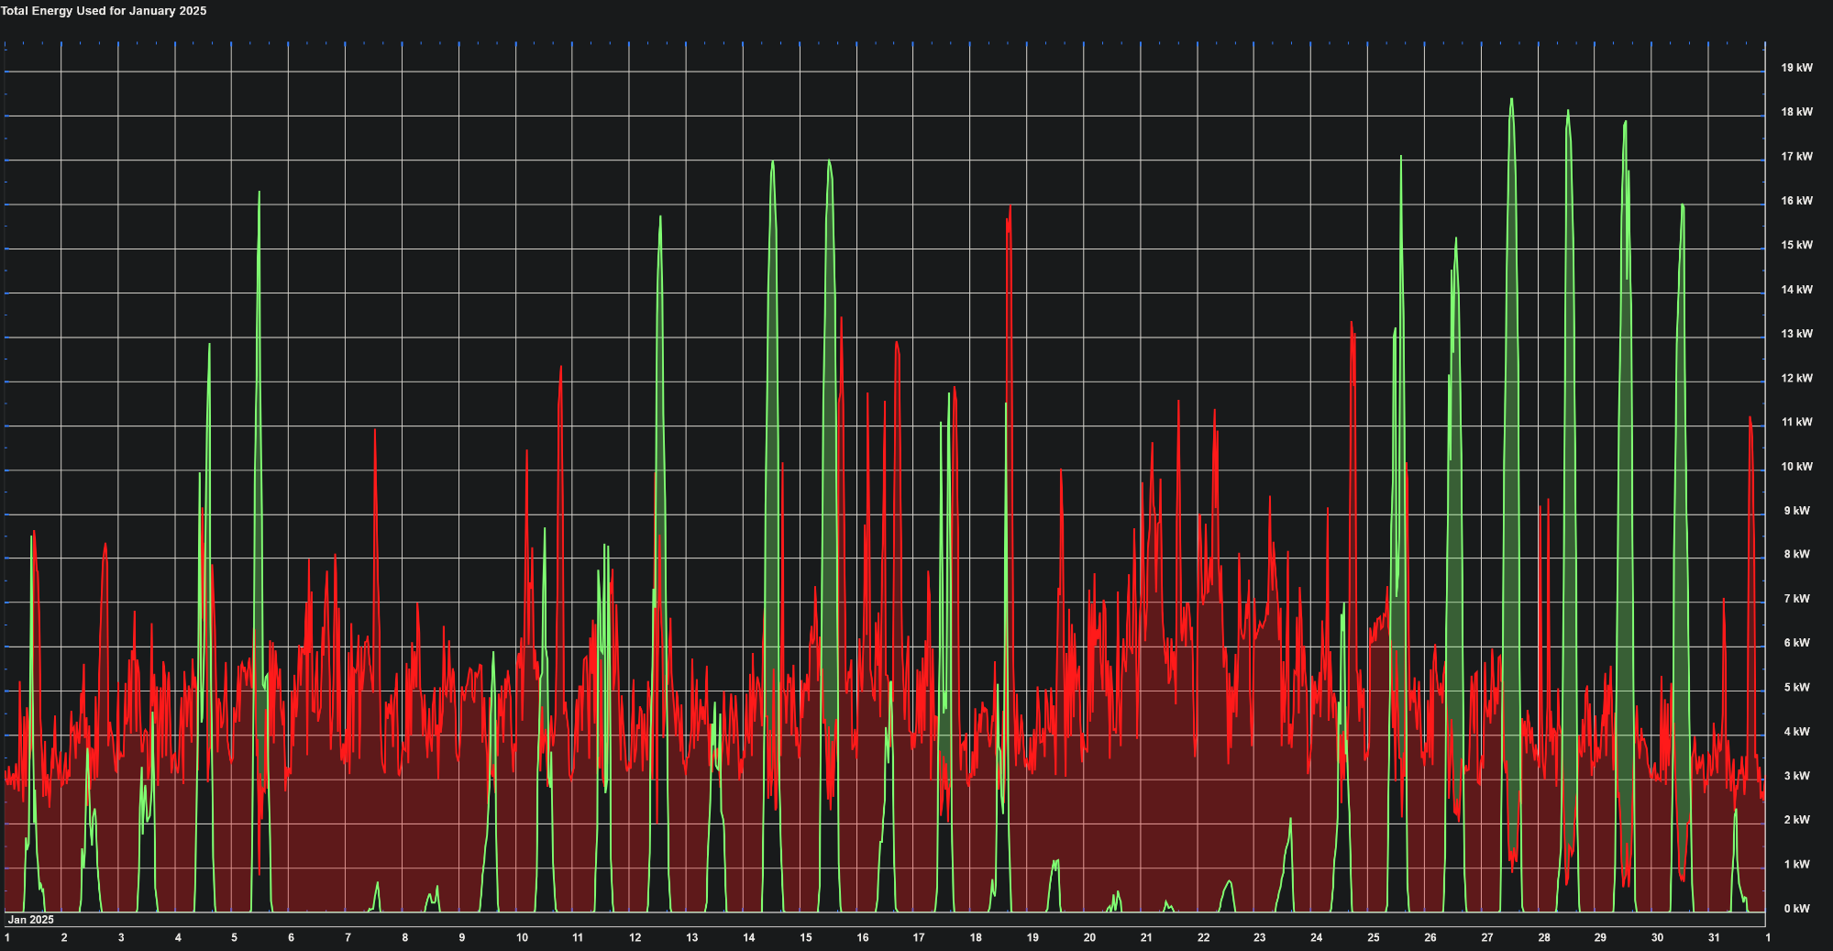The height and width of the screenshot is (951, 1833).
Task: Click the 1 kW axis label
Action: click(x=1796, y=865)
